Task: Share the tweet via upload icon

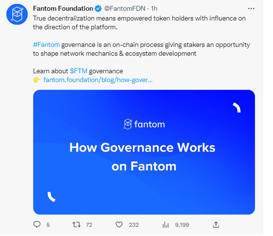Action: pyautogui.click(x=216, y=224)
